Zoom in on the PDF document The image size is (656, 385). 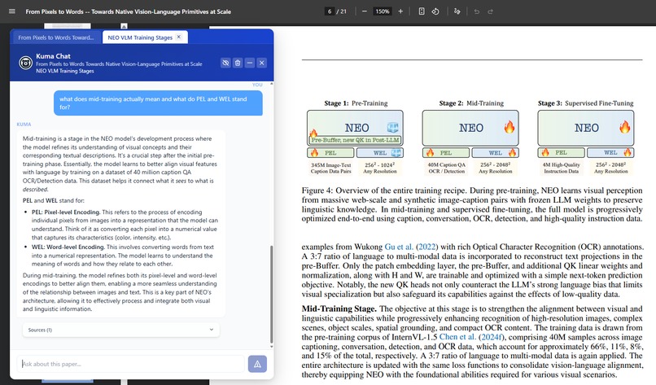click(400, 11)
